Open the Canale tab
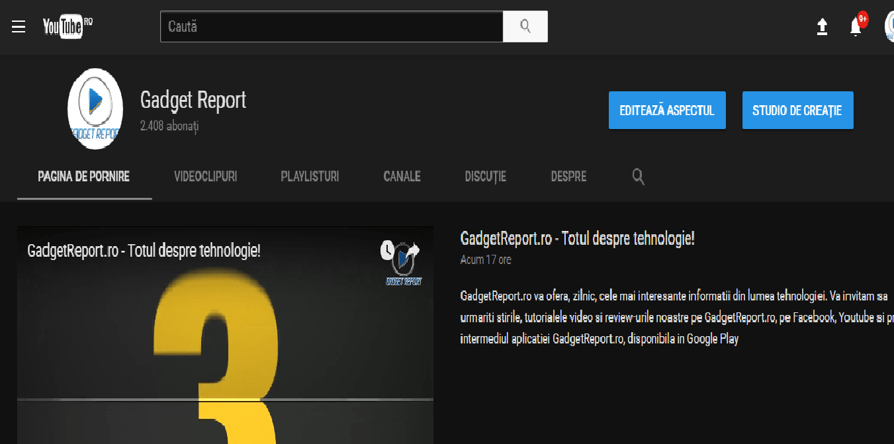This screenshot has height=444, width=894. click(402, 177)
